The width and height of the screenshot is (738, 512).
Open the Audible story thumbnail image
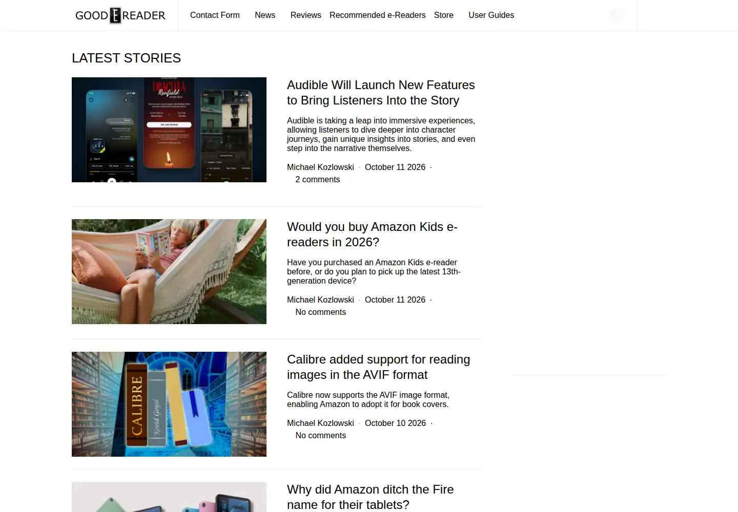click(169, 130)
